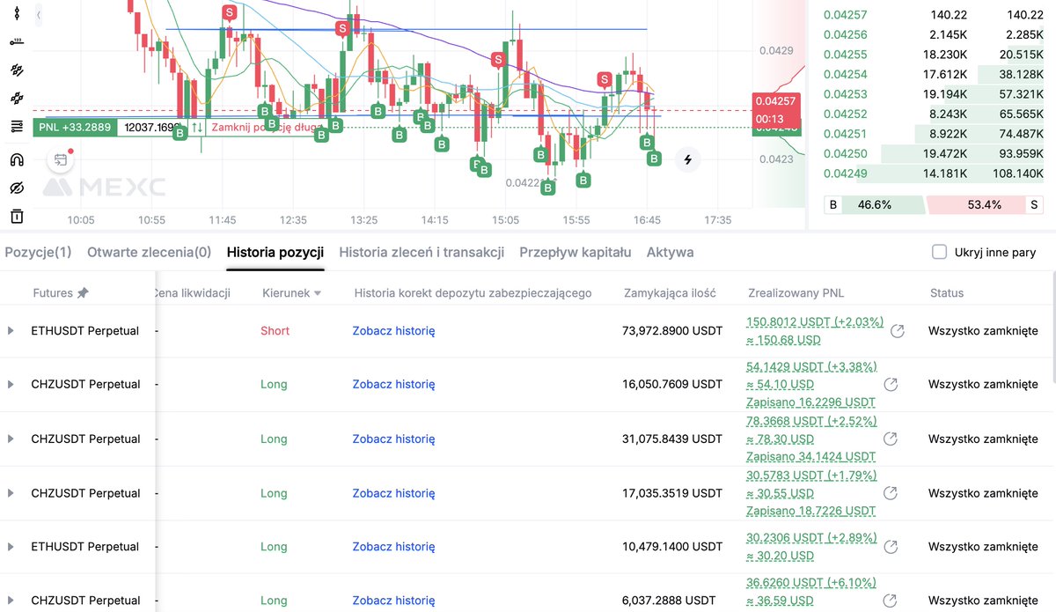The width and height of the screenshot is (1056, 612).
Task: Open the Kierunek column filter dropdown
Action: click(318, 293)
